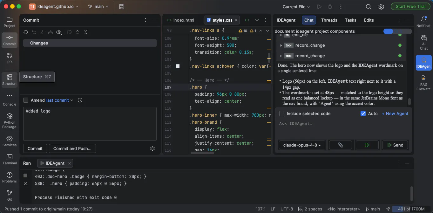This screenshot has width=433, height=213.
Task: Click the Ask IDEAgent input field
Action: [343, 128]
